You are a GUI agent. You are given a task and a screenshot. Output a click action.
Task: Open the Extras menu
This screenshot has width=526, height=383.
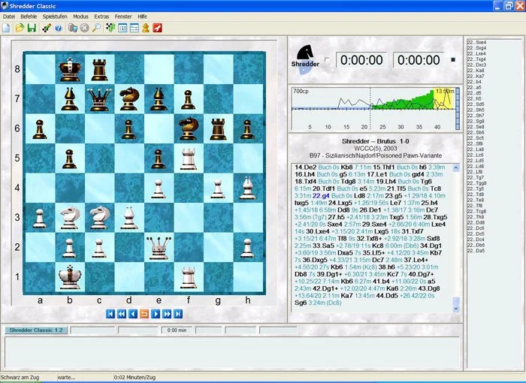click(x=101, y=17)
